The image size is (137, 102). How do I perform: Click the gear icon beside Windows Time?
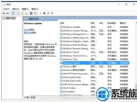pyautogui.click(x=61, y=59)
